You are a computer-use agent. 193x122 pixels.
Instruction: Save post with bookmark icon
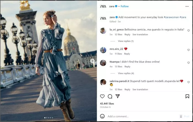coord(187,96)
